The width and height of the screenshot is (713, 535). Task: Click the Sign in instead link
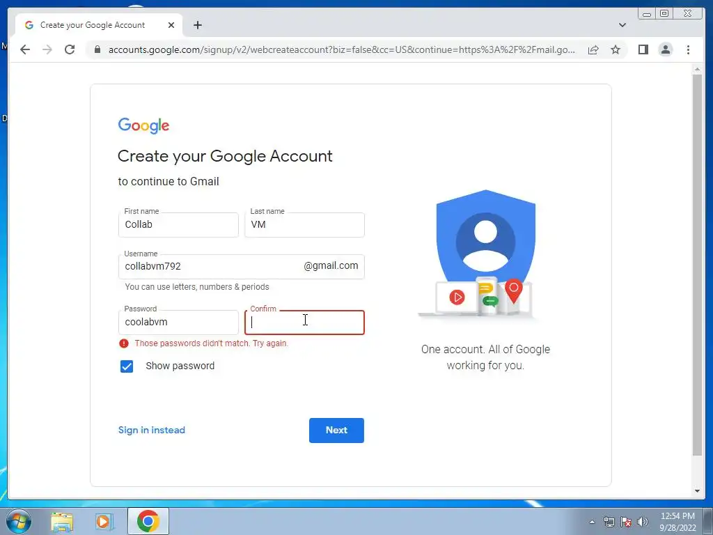pos(151,430)
